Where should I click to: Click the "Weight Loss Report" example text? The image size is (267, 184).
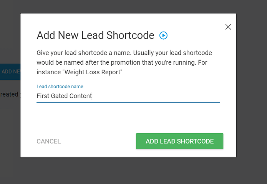click(93, 72)
